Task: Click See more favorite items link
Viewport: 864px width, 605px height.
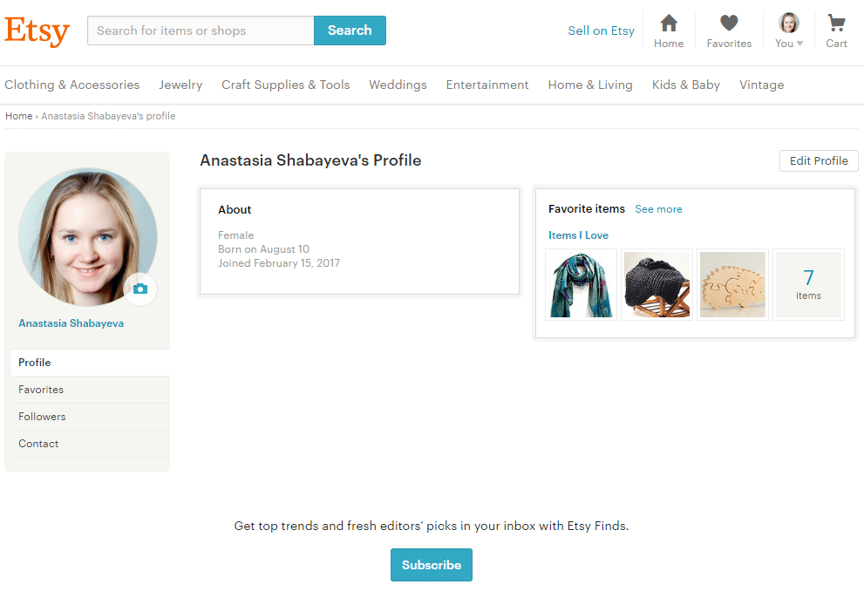Action: (658, 209)
